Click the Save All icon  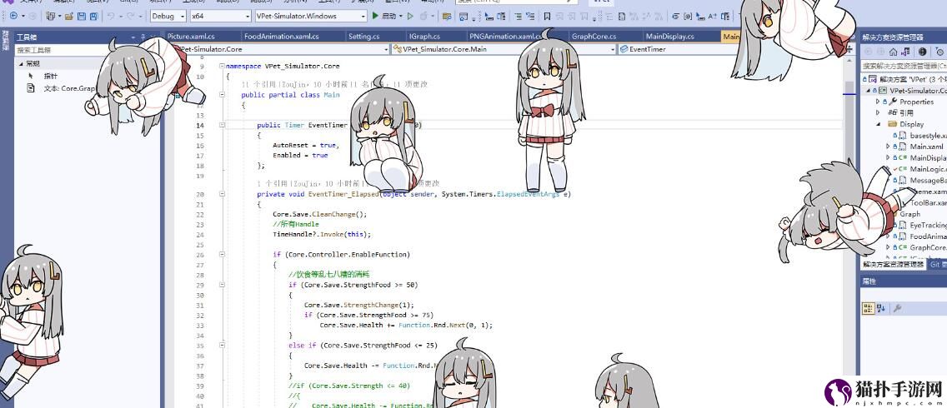(93, 16)
